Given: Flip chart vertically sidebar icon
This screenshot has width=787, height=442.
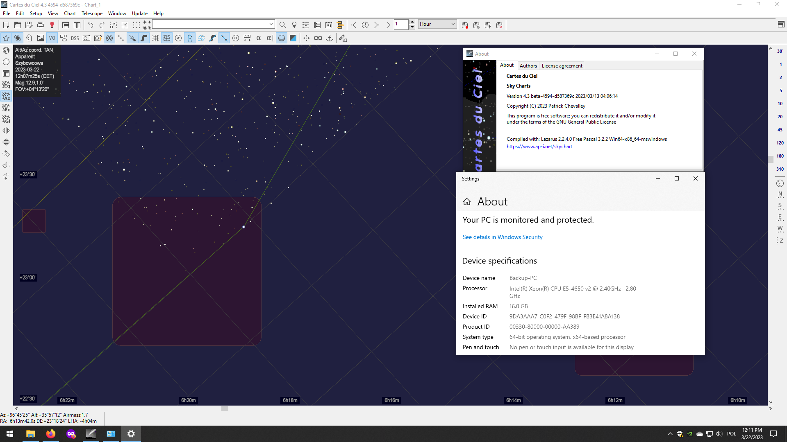Looking at the screenshot, I should tap(6, 142).
